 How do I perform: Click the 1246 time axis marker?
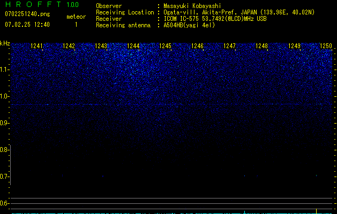197,45
